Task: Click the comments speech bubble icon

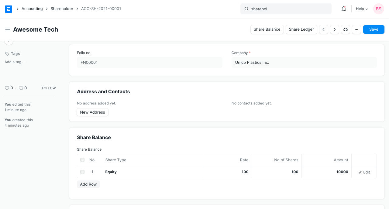Action: pos(21,88)
